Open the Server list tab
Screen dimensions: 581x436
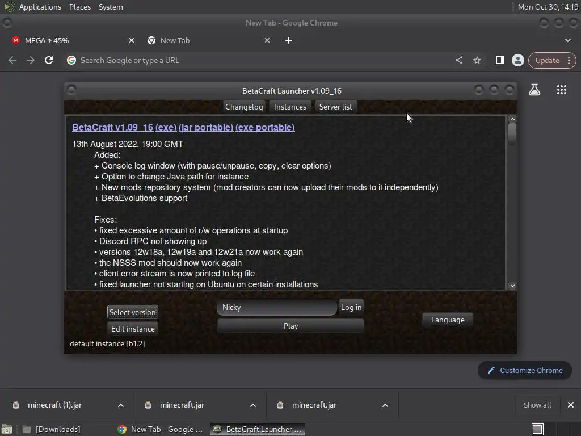point(335,107)
